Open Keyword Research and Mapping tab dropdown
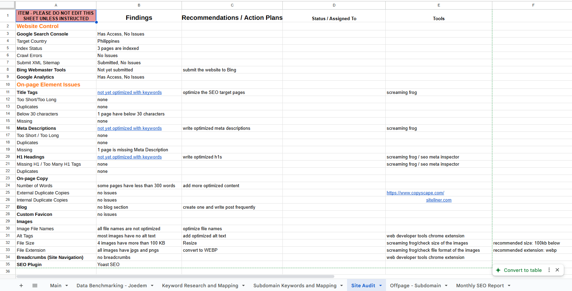 click(x=243, y=286)
